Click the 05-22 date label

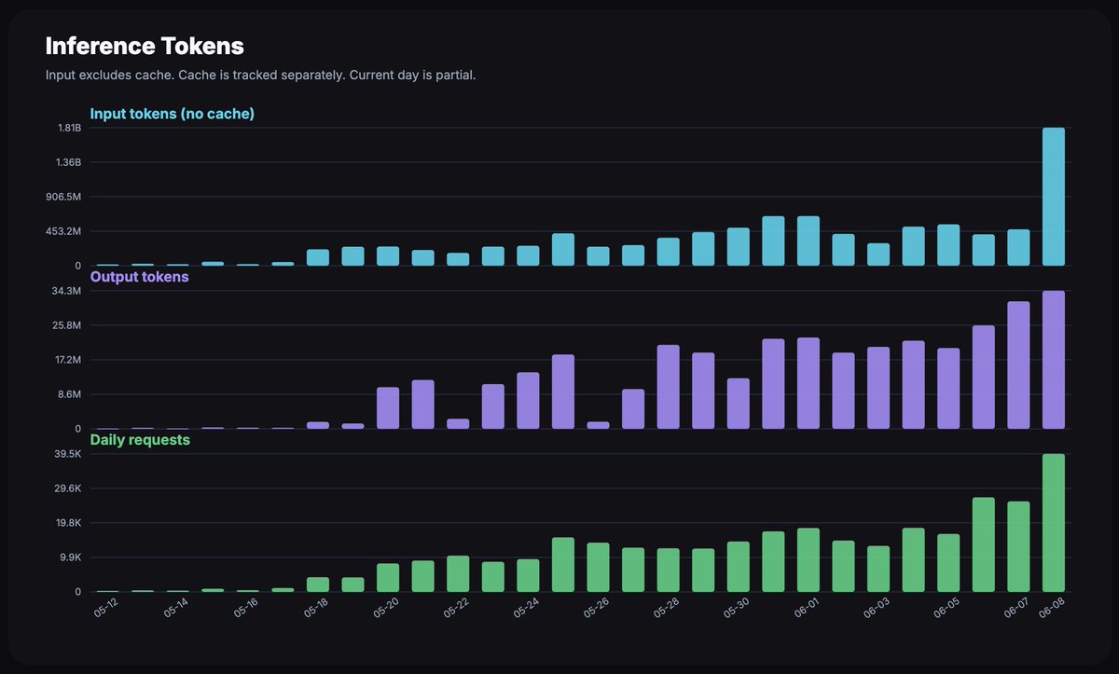pos(455,609)
